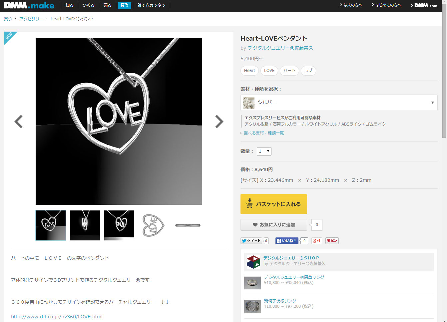Click the アクセサリー breadcrumb link
447x322 pixels.
pyautogui.click(x=31, y=19)
